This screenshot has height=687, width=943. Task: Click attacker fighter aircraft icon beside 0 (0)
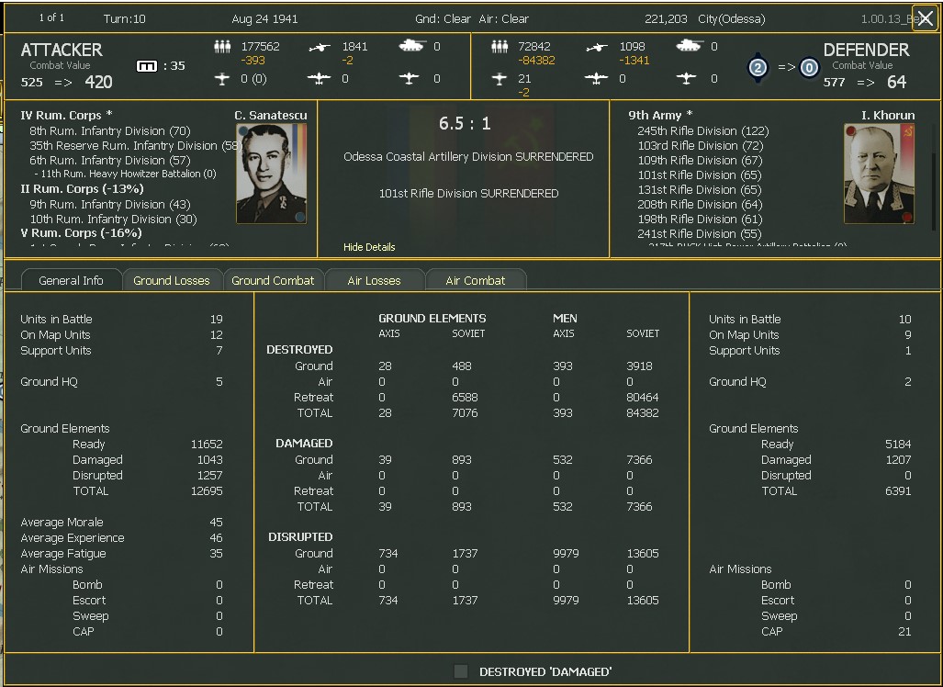point(222,79)
